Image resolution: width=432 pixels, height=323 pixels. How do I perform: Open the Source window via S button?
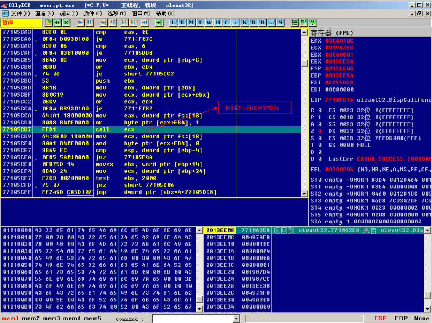point(280,23)
